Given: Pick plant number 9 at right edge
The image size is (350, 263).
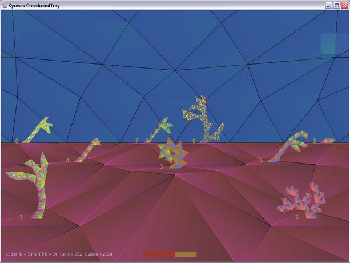Looking at the screenshot, I should 326,140.
